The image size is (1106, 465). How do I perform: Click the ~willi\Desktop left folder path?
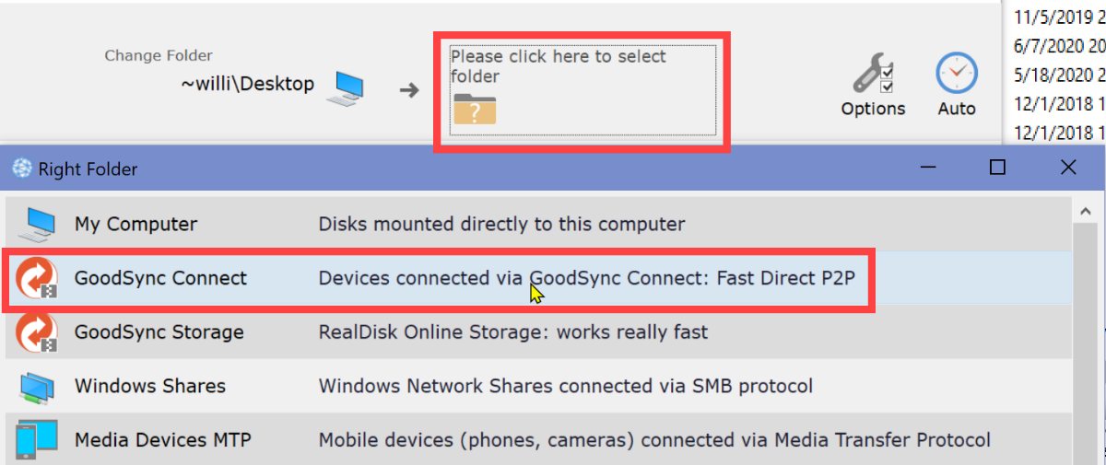[x=247, y=84]
